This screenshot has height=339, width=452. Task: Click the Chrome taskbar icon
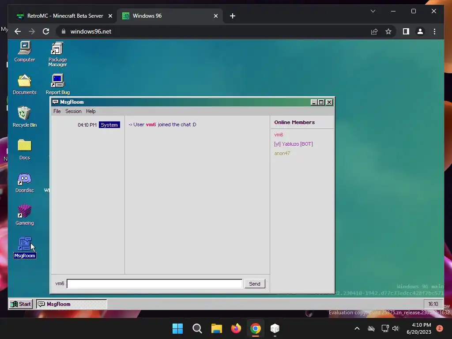click(x=256, y=328)
